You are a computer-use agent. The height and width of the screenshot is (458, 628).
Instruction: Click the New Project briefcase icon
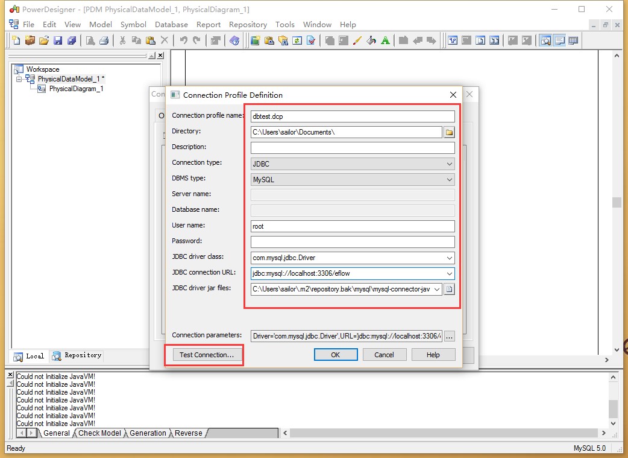30,40
